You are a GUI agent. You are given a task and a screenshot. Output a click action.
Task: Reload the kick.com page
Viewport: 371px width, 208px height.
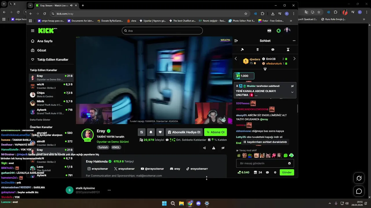pos(45,14)
